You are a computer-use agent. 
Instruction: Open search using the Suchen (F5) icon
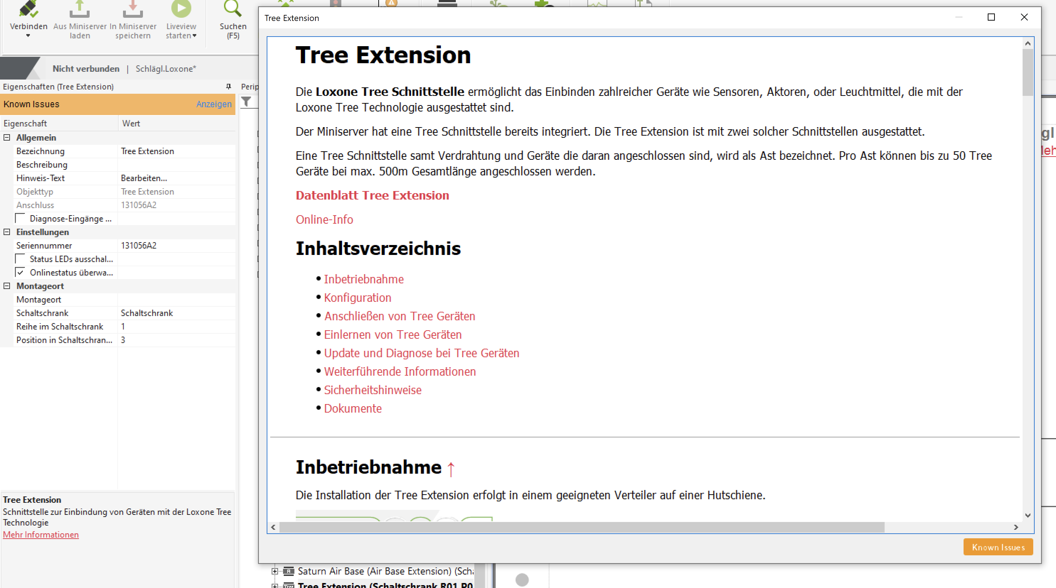pos(233,8)
